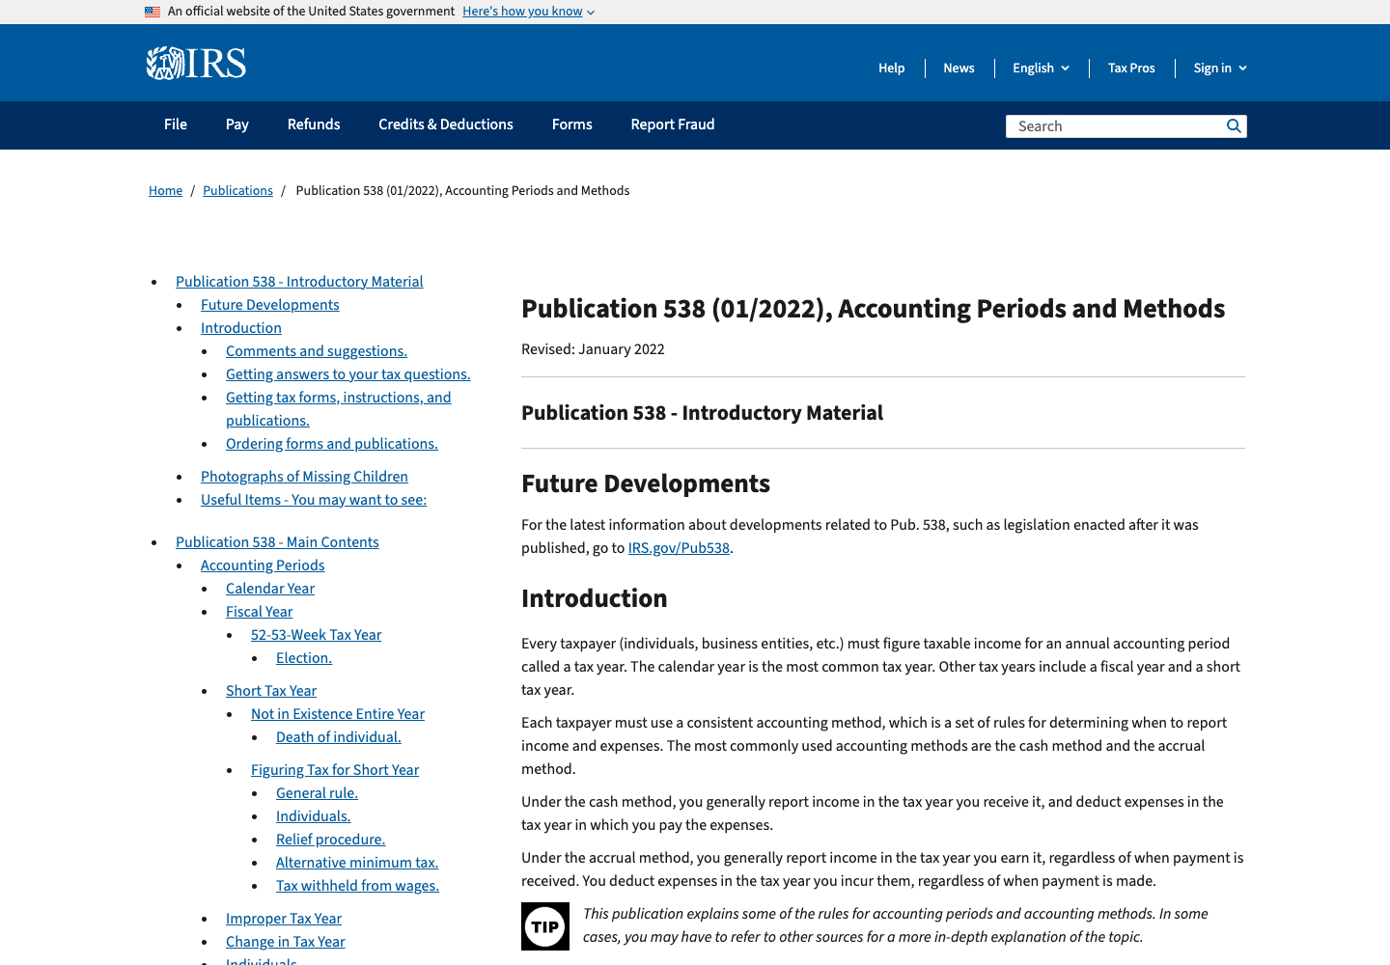Jump to Future Developments section
1390x965 pixels.
point(270,305)
